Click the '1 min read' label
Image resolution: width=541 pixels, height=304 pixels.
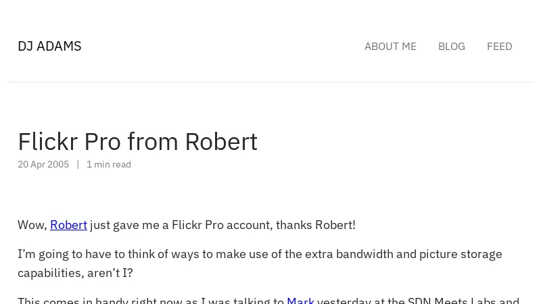click(109, 164)
